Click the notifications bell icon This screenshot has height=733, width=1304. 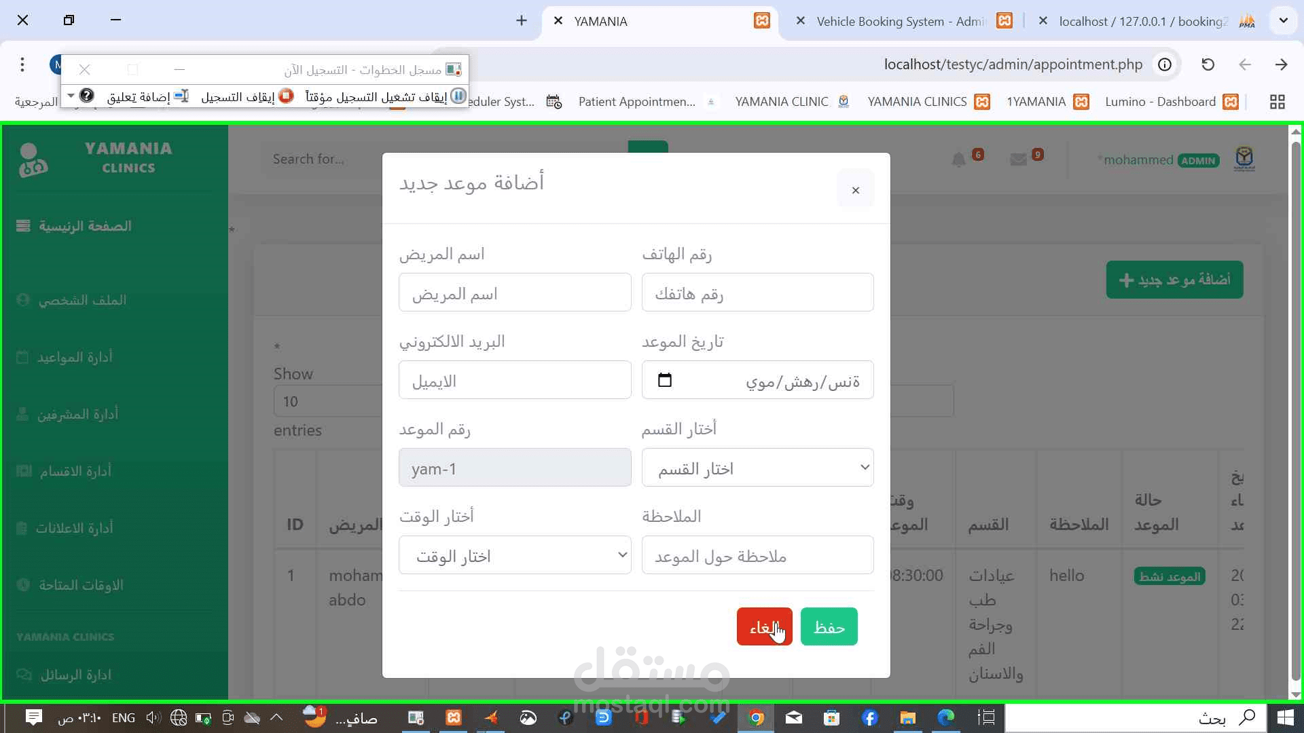point(958,160)
